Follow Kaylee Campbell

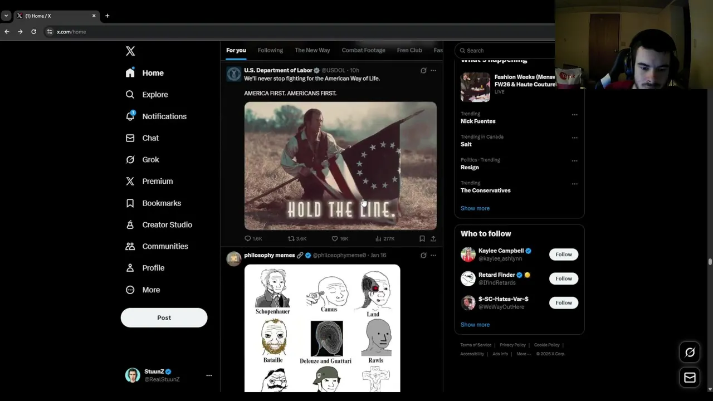point(563,255)
